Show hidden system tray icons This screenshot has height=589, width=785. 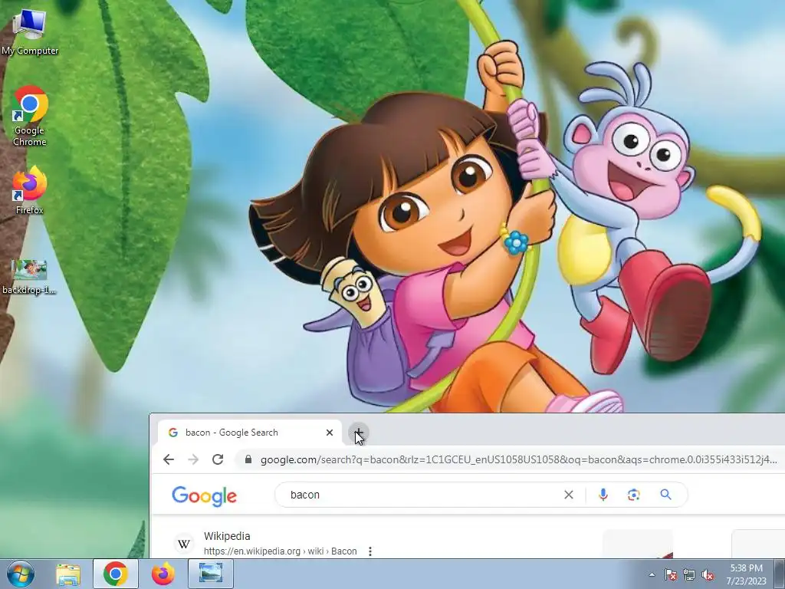coord(652,574)
